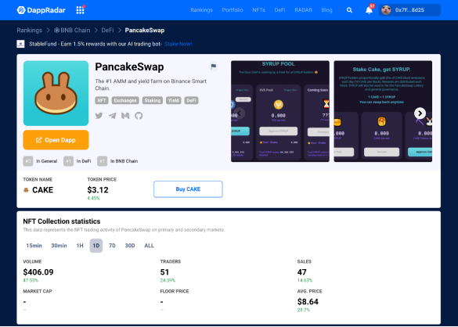Select the 7D time range
This screenshot has width=458, height=327.
pyautogui.click(x=112, y=246)
